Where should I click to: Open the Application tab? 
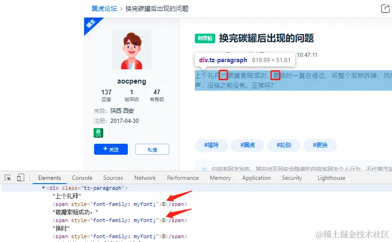coord(256,178)
